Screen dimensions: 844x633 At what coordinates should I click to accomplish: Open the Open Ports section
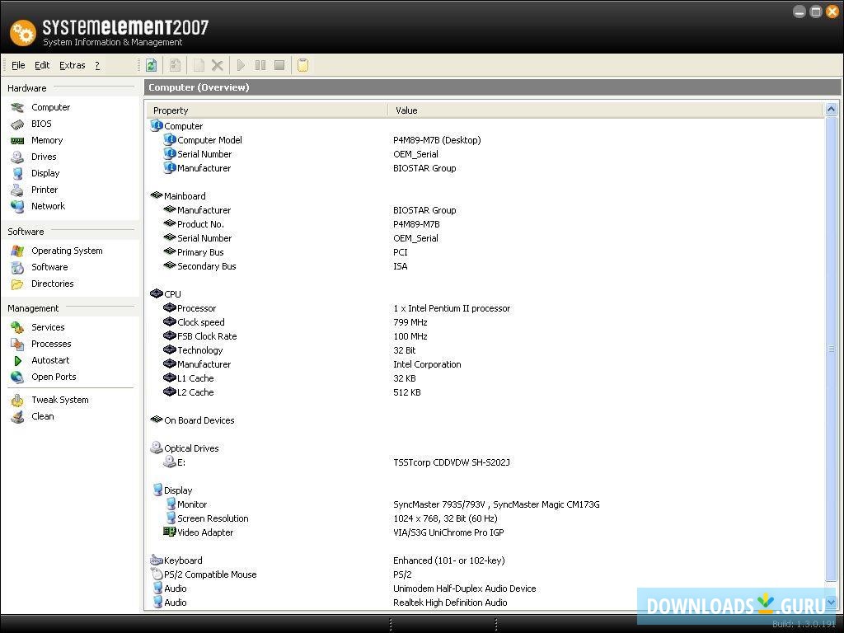coord(54,377)
